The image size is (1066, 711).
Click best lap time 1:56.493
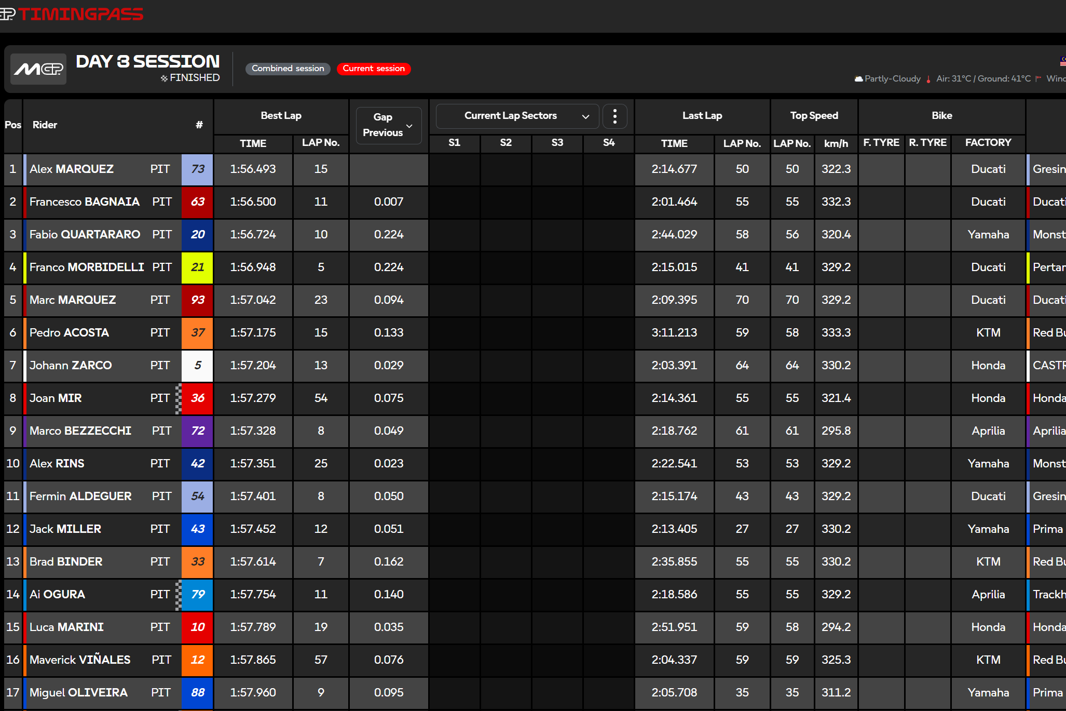pos(253,169)
